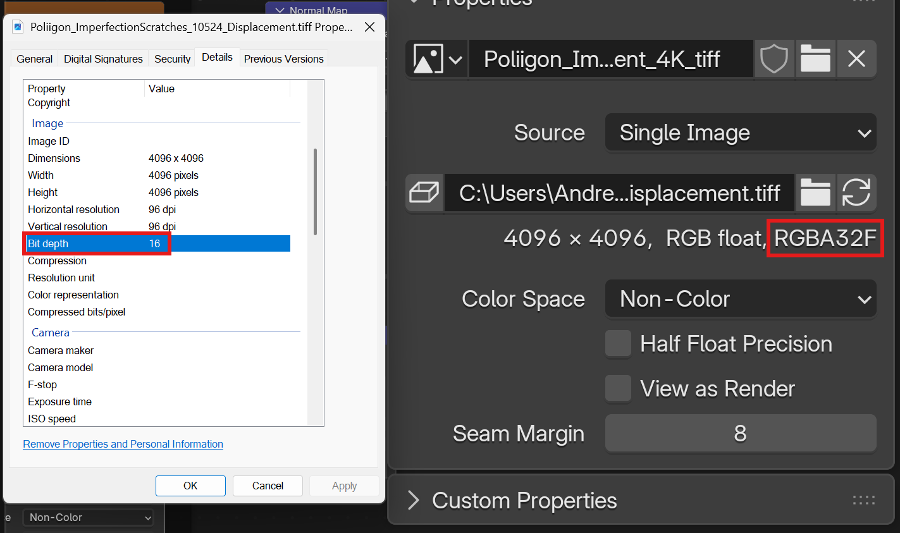Enable the View as Render checkbox
The height and width of the screenshot is (533, 900).
pyautogui.click(x=618, y=389)
